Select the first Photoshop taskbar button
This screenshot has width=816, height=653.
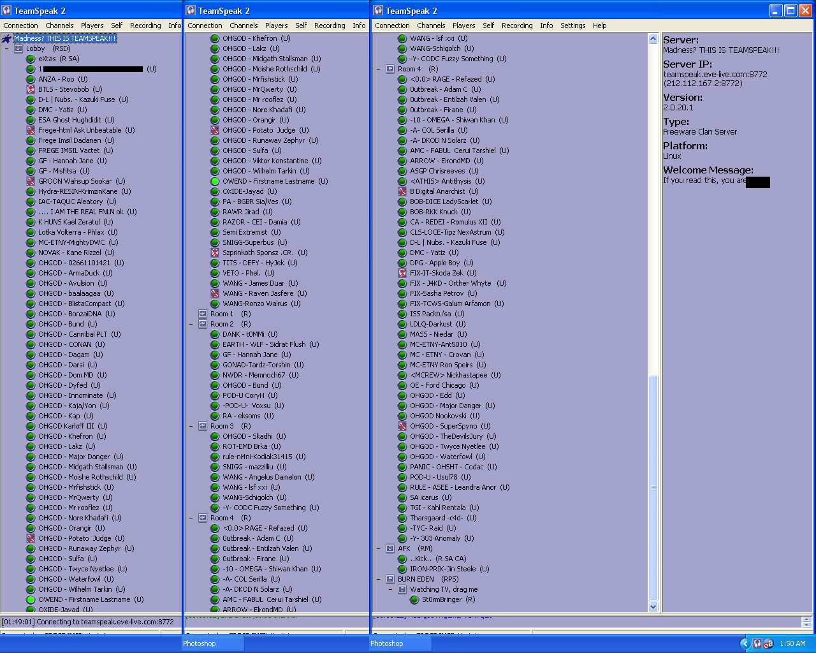[x=212, y=643]
